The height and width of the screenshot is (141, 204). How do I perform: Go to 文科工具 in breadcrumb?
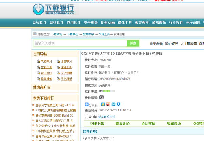(x=104, y=34)
